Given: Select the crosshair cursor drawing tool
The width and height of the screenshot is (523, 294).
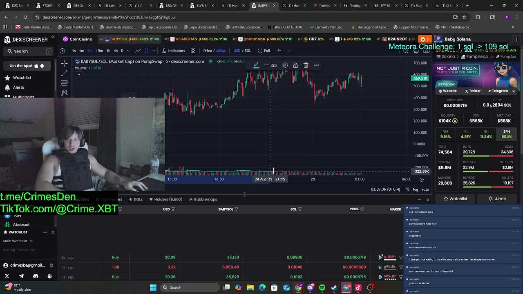Looking at the screenshot, I should click(64, 63).
